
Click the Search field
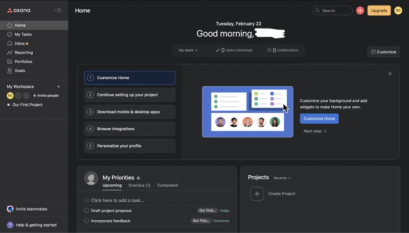pyautogui.click(x=333, y=10)
